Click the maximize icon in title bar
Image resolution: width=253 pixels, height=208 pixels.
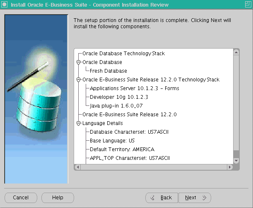(248, 5)
